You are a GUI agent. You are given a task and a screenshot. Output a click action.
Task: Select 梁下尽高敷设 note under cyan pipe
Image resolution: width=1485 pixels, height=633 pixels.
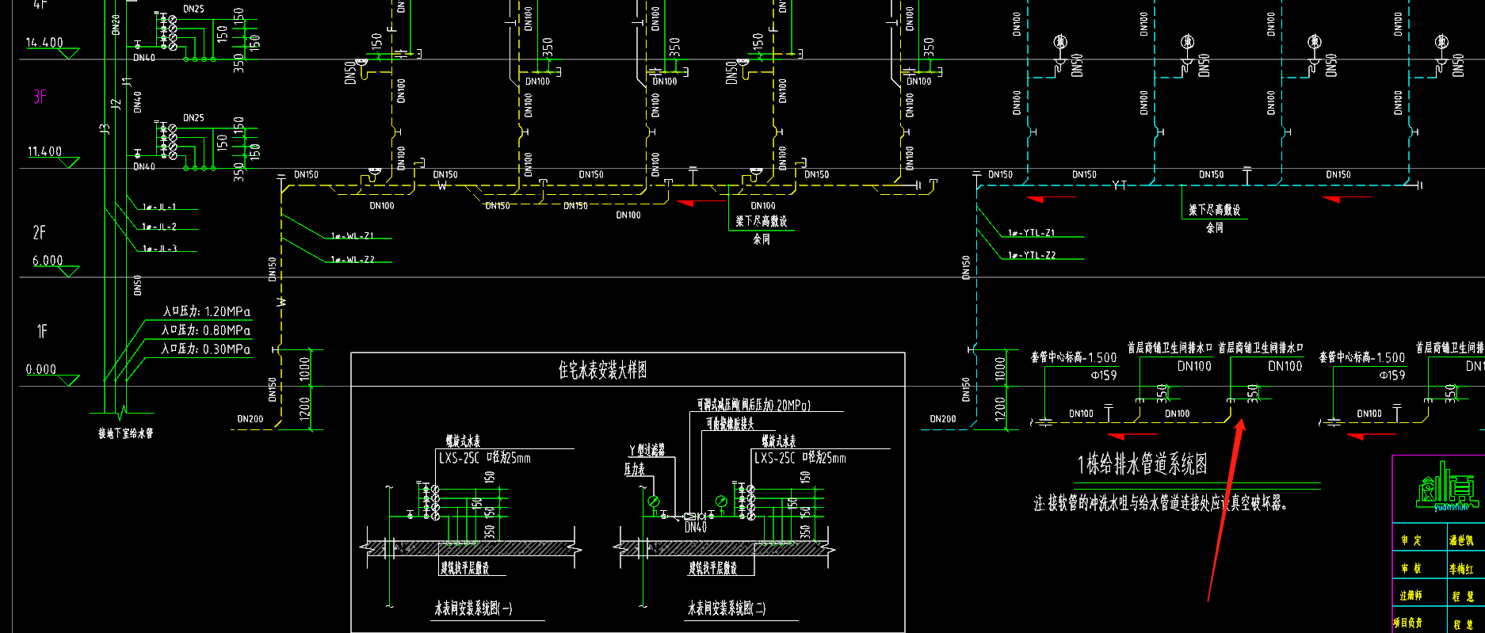pos(1215,210)
